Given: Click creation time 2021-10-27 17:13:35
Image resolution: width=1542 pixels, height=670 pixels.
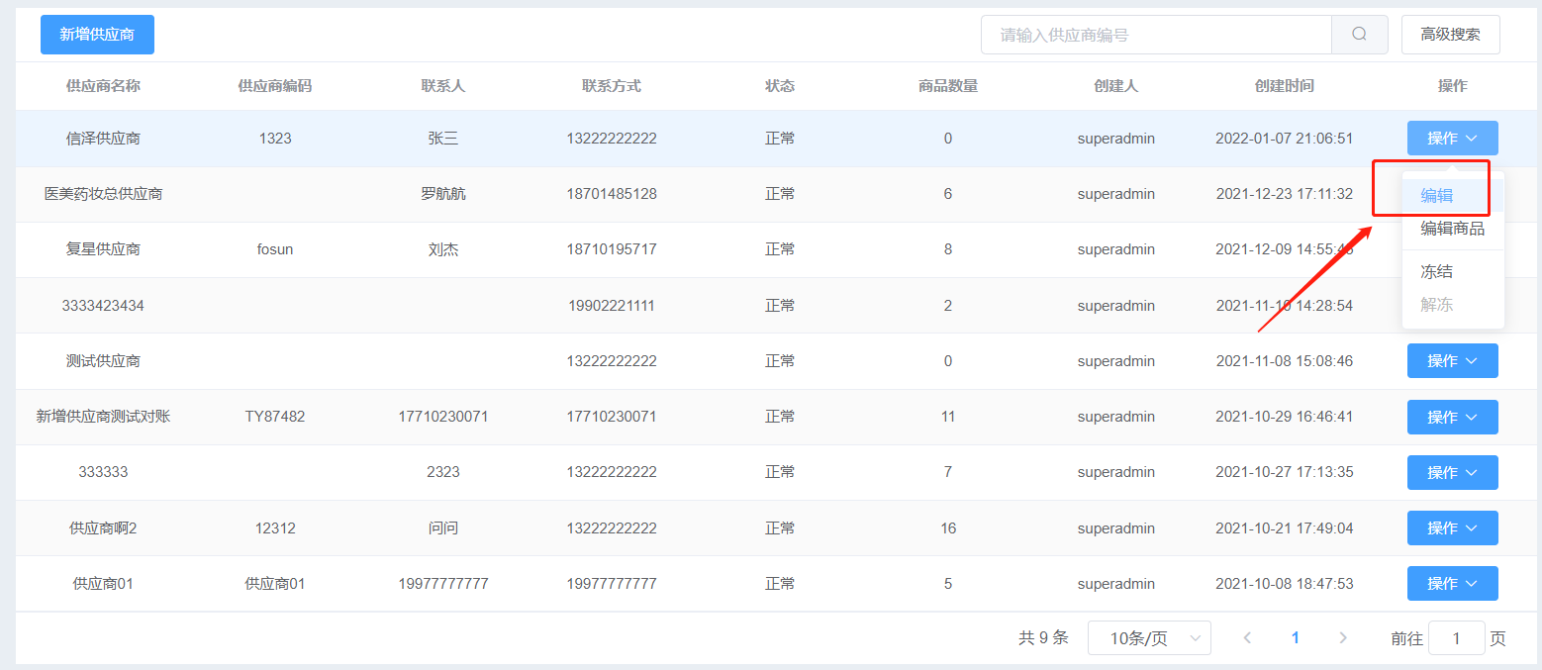Looking at the screenshot, I should click(1285, 472).
